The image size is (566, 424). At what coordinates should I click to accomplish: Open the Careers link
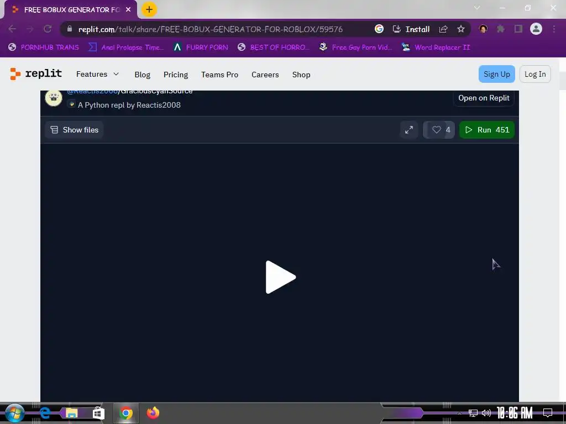coord(265,75)
